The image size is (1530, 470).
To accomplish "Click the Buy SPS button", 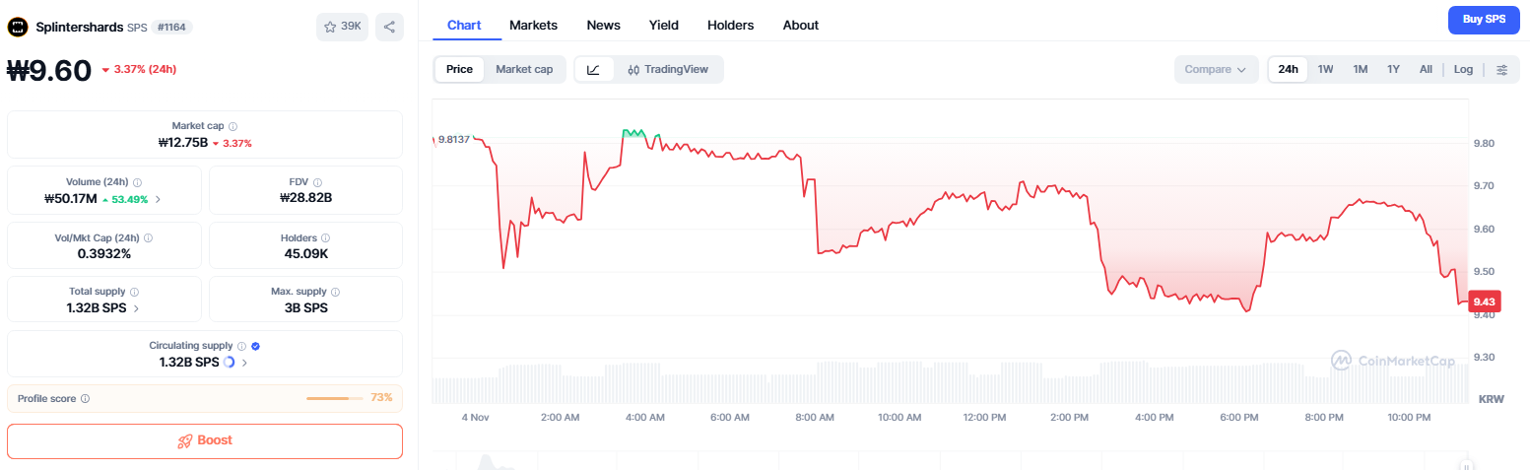I will (1483, 20).
